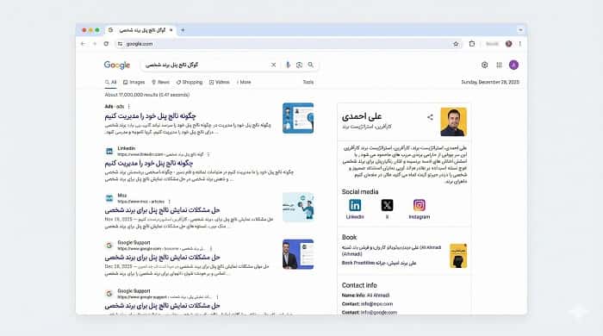Open search settings gear icon
This screenshot has height=336, width=603.
(484, 65)
